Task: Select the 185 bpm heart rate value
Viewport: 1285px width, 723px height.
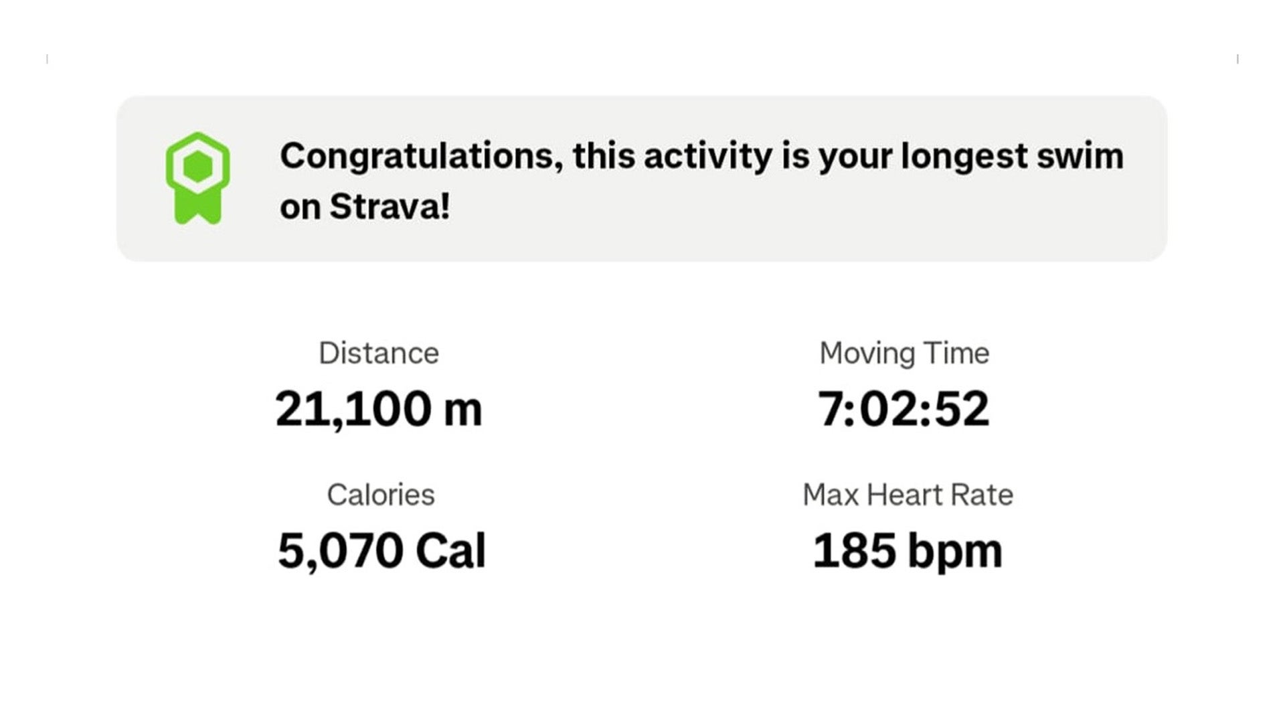Action: click(x=908, y=550)
